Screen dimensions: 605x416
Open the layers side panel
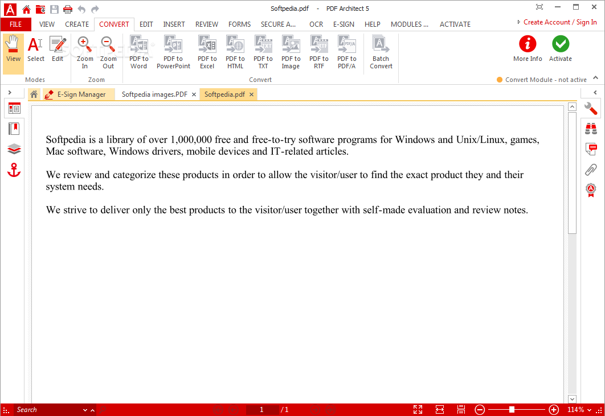(14, 149)
